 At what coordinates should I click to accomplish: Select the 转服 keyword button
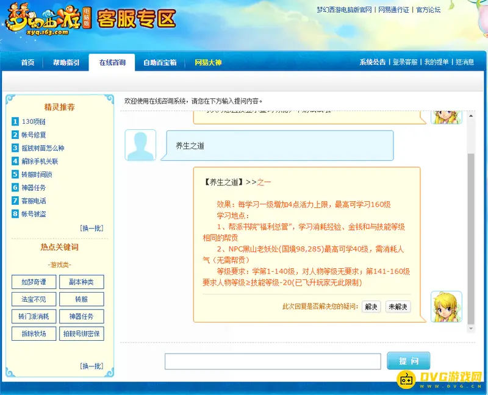[x=82, y=299]
